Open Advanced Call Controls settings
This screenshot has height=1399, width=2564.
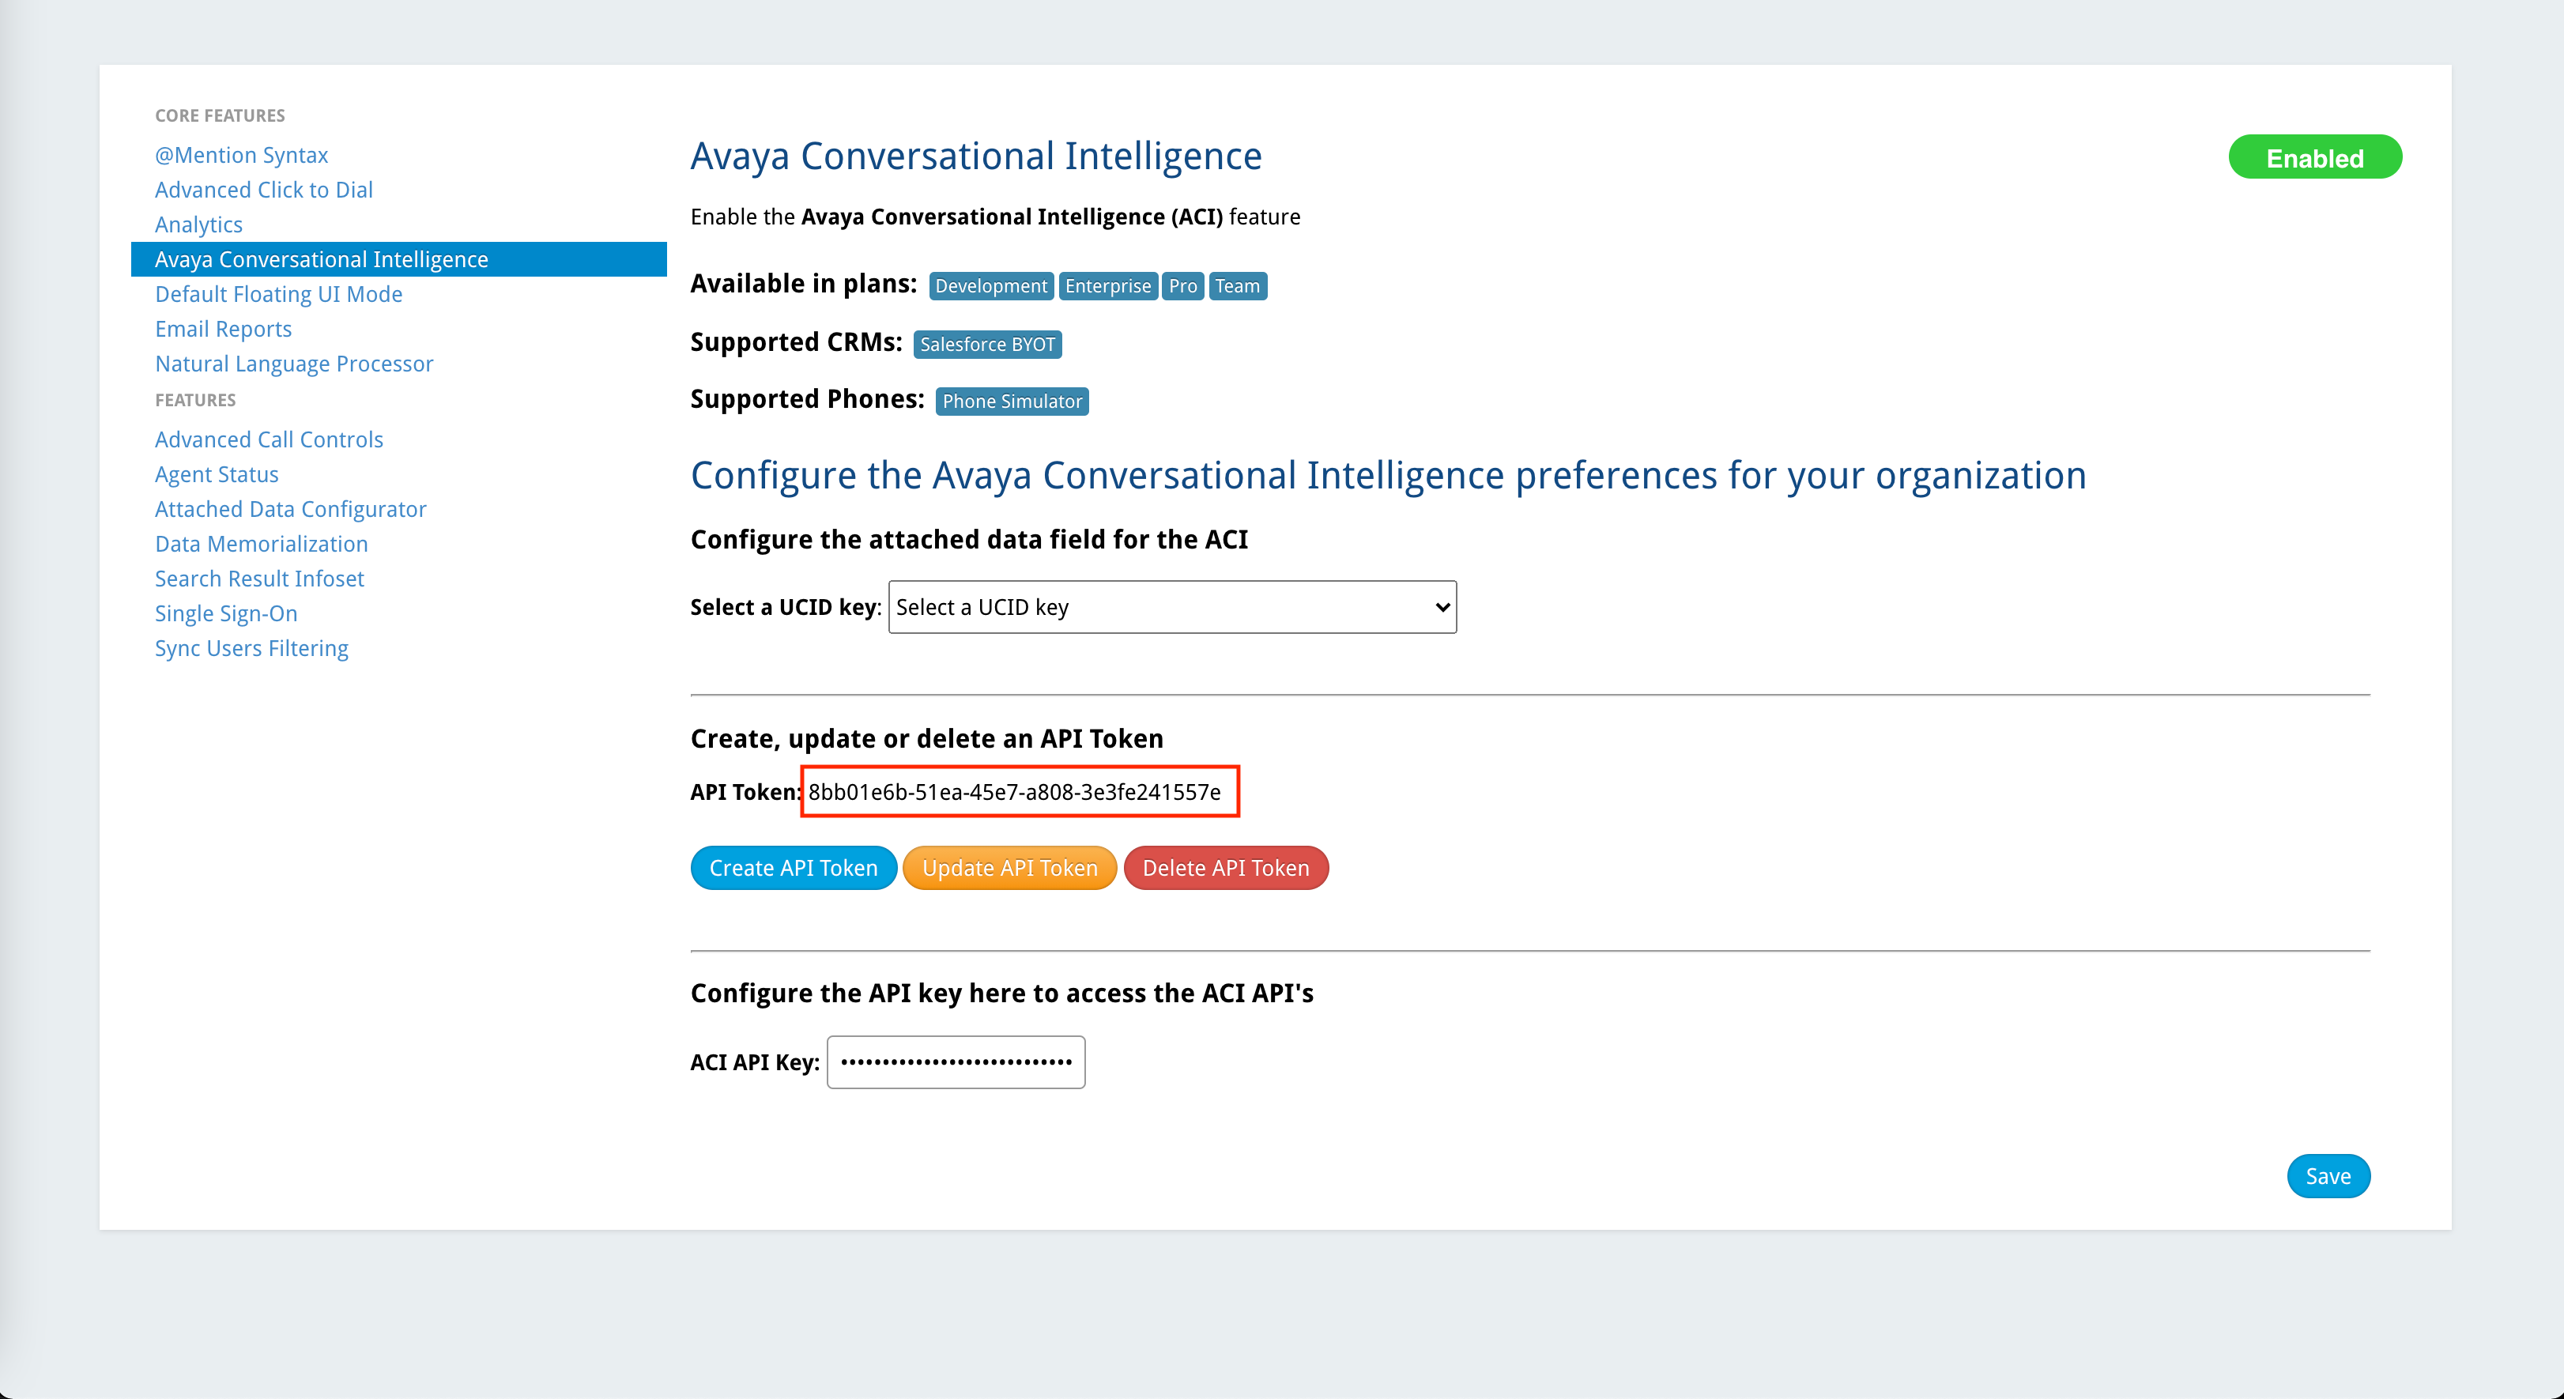(x=269, y=439)
